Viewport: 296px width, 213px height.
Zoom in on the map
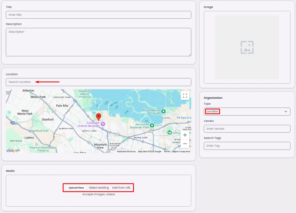coord(185,135)
